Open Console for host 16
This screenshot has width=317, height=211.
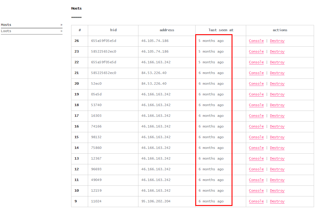pos(256,126)
